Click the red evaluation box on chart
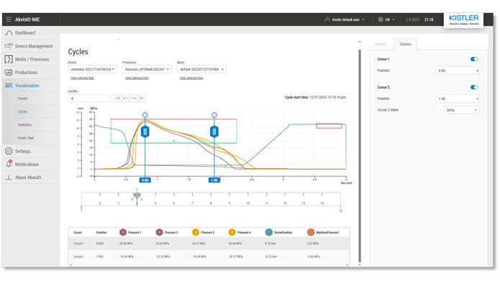Screen dimensions: 500x284 click(329, 126)
